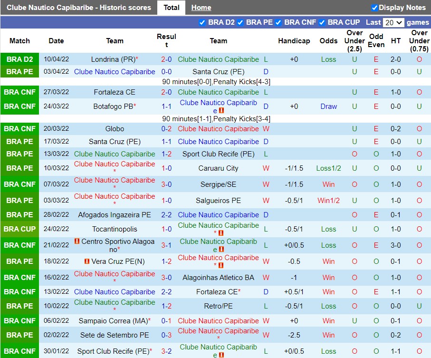Click red card icon beside Centro Sportivo Alagoano

[x=77, y=242]
